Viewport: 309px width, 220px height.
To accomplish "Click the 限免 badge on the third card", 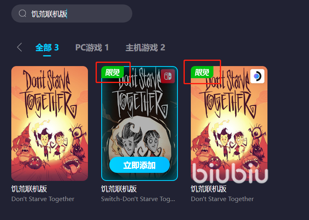I will (202, 72).
